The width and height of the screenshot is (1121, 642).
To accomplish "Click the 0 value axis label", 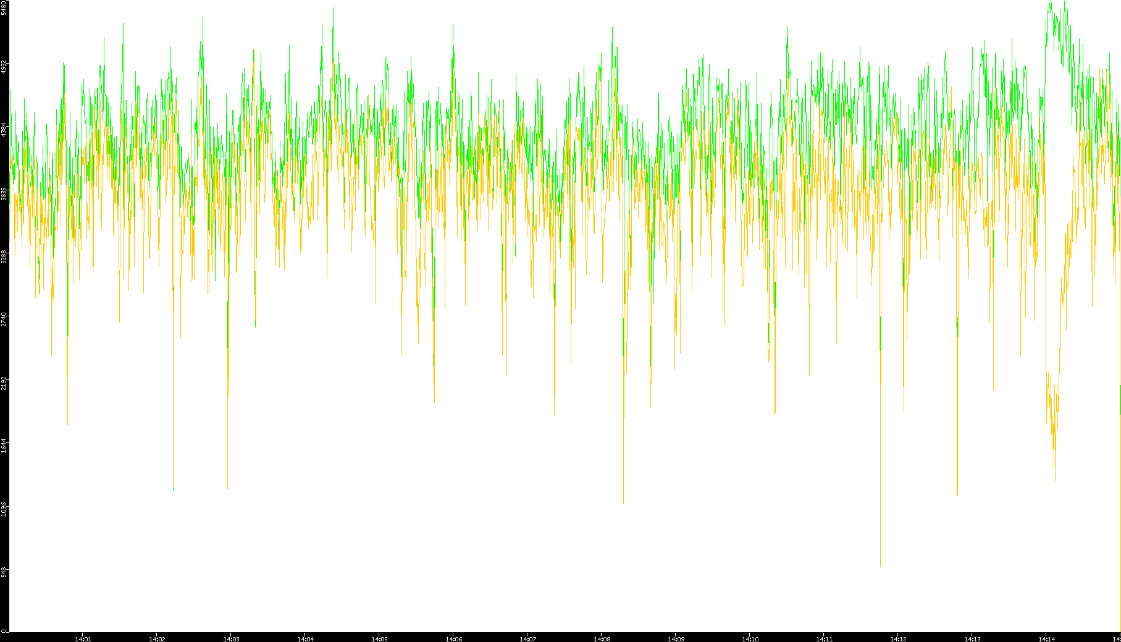I will click(3, 631).
